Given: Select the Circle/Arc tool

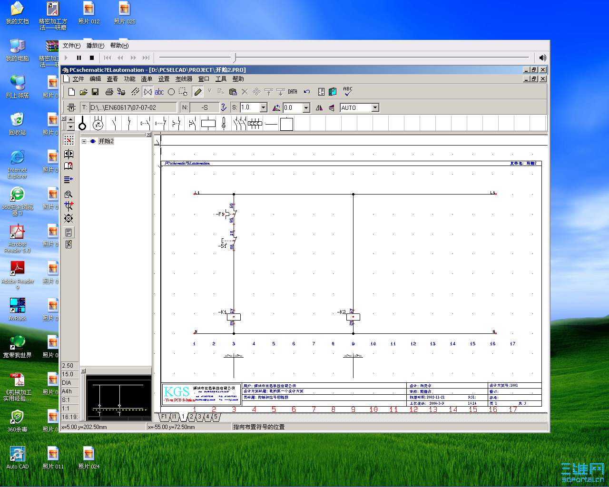Looking at the screenshot, I should pyautogui.click(x=171, y=92).
